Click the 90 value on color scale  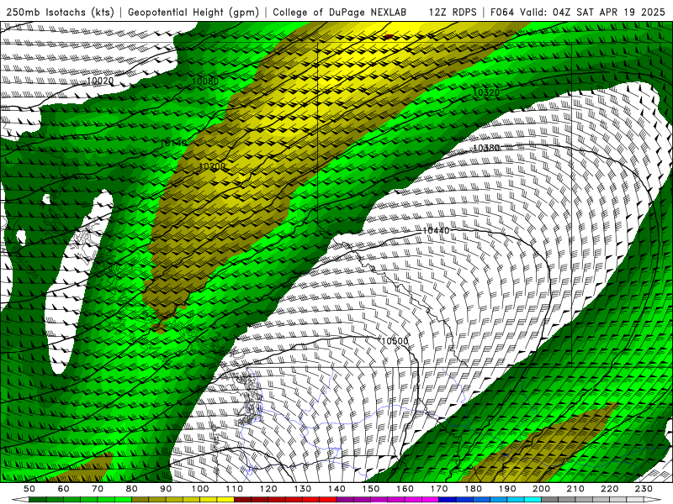[166, 489]
